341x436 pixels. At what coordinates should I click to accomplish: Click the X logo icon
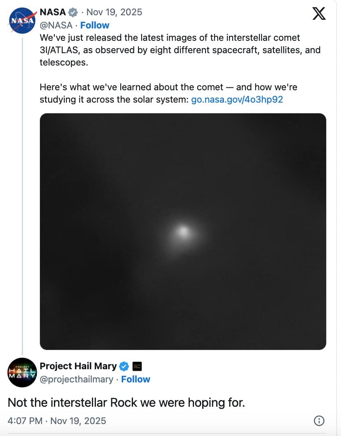[x=319, y=14]
